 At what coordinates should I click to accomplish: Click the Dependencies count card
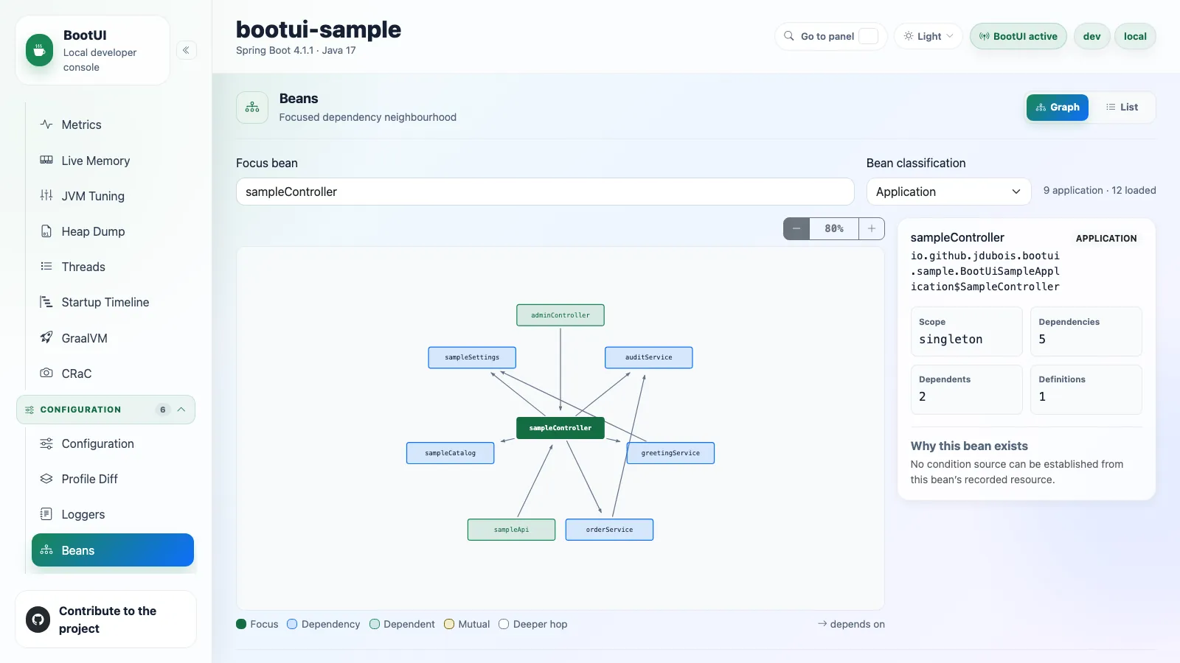(1086, 331)
